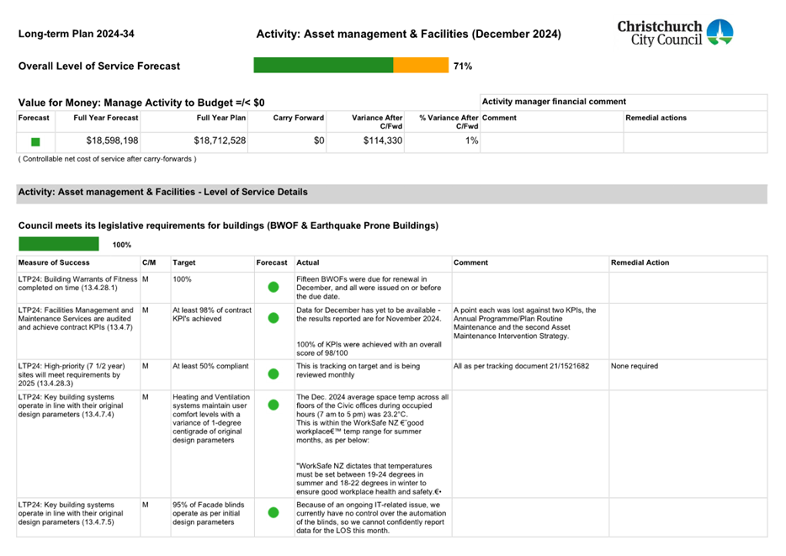
Task: Click the 71% overall forecast label
Action: click(x=463, y=66)
